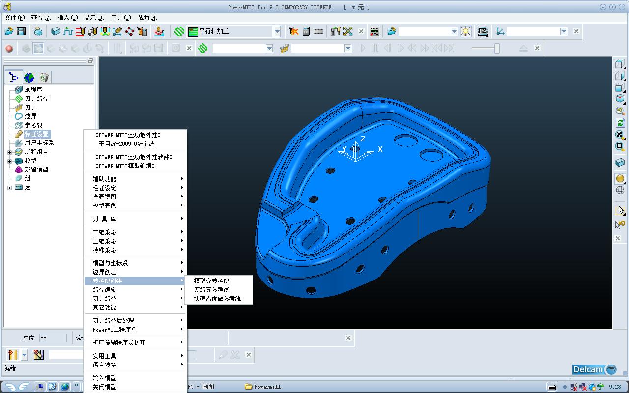Click the Delcam logo button
Viewport: 629px width, 393px height.
click(595, 369)
